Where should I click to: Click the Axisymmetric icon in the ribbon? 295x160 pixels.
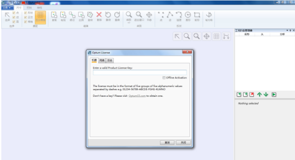(209, 16)
